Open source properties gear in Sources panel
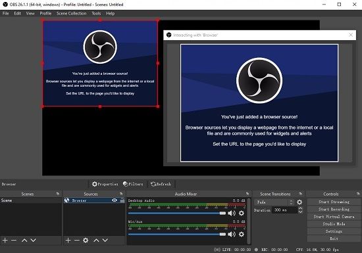 coord(86,241)
